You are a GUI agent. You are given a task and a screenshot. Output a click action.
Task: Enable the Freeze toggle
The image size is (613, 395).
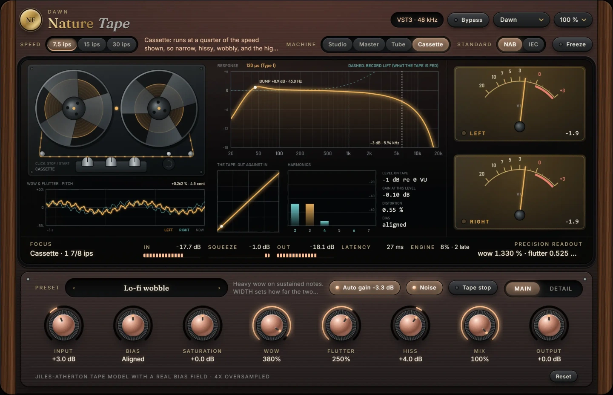click(572, 44)
